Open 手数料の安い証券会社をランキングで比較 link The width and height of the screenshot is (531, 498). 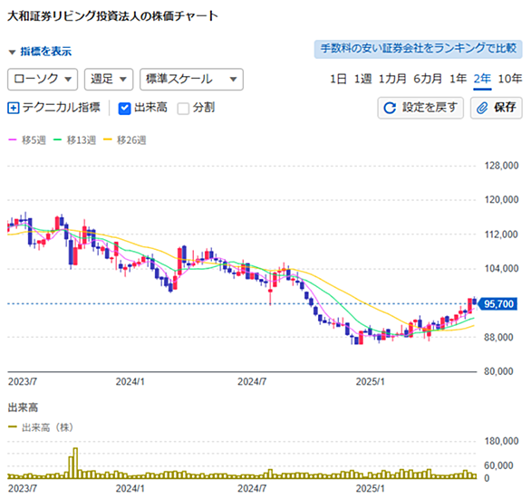tap(419, 49)
